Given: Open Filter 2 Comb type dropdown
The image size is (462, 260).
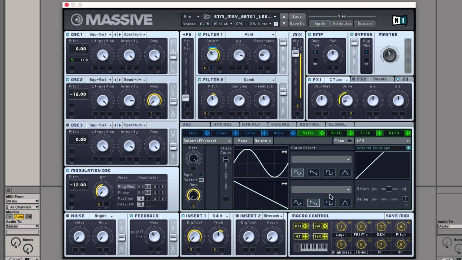Looking at the screenshot, I should (x=250, y=80).
